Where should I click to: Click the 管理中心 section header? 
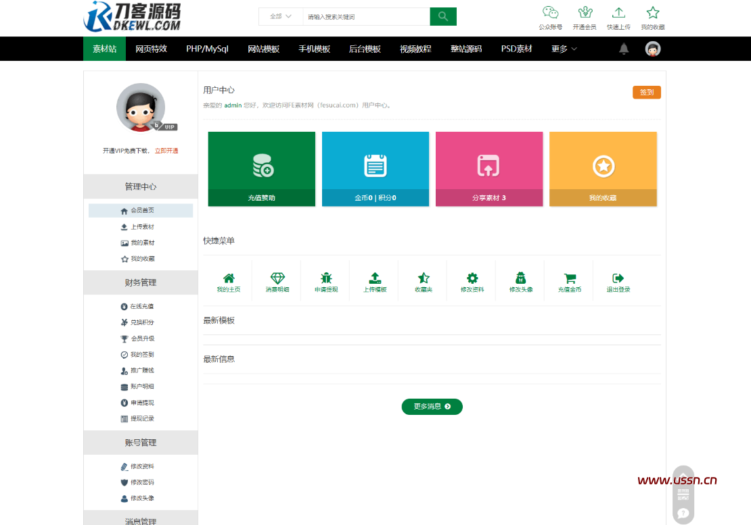pos(141,186)
